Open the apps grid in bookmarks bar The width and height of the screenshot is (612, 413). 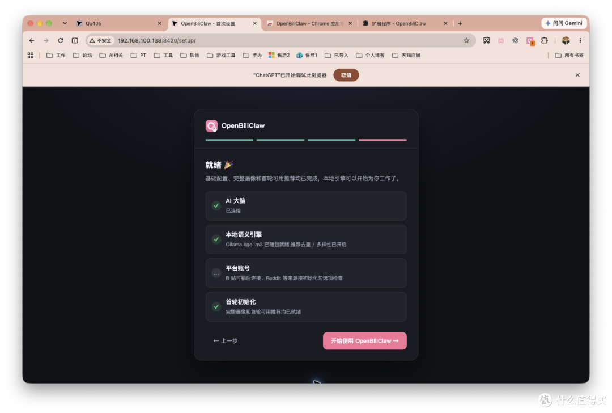point(31,56)
